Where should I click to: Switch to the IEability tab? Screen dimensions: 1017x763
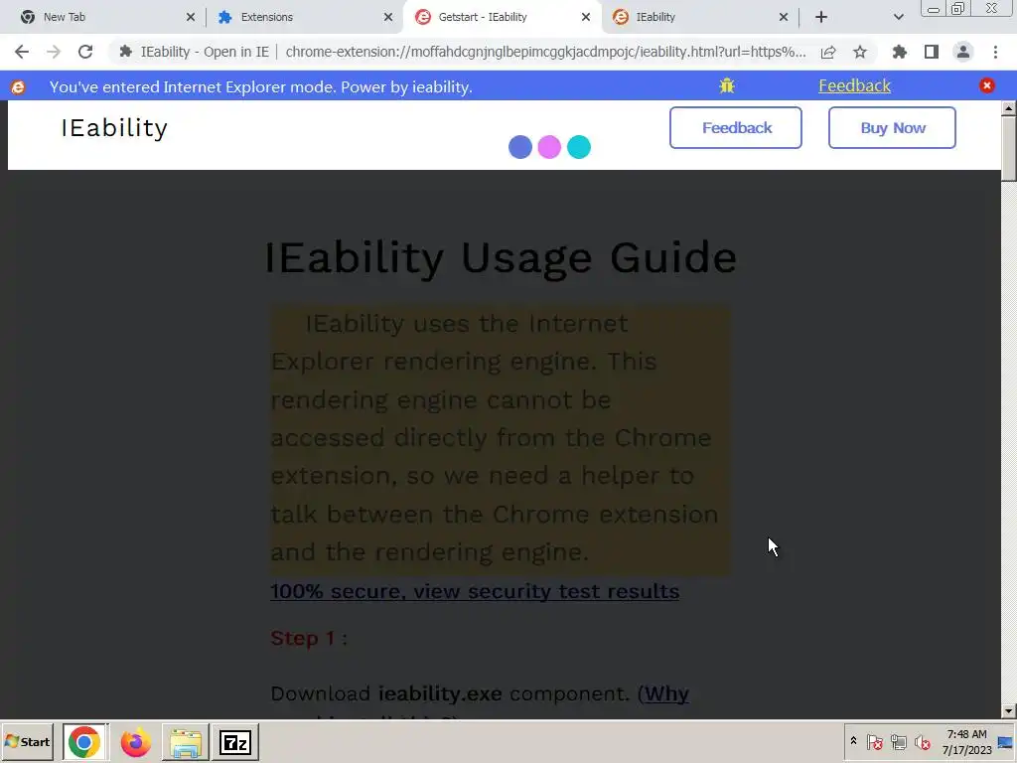click(700, 17)
